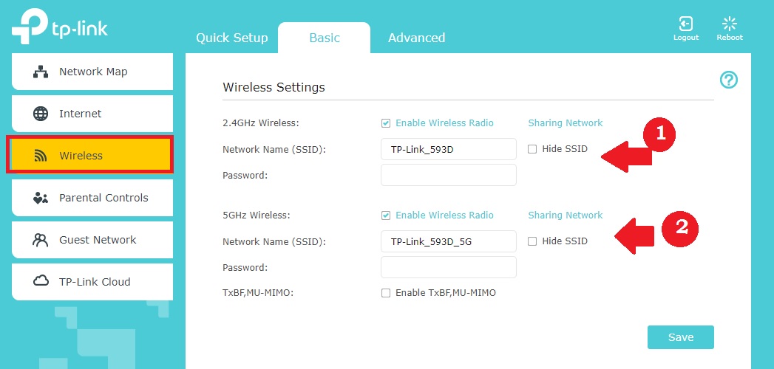
Task: Click 5GHz Sharing Network link
Action: click(566, 215)
